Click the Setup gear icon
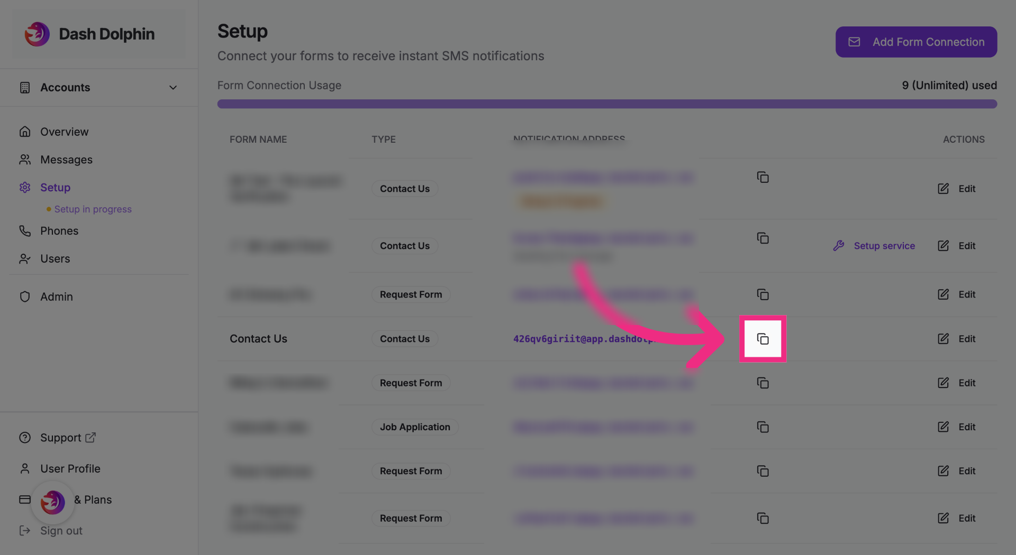 25,187
